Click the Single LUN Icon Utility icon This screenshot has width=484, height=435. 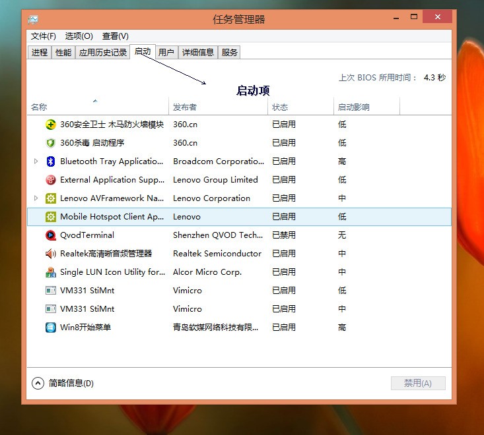tap(51, 272)
